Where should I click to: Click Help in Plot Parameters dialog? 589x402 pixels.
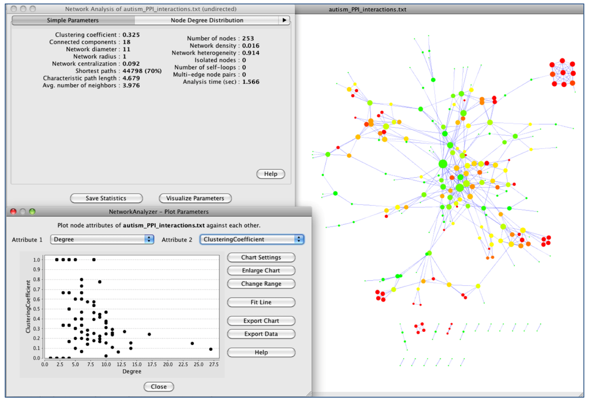pos(261,353)
